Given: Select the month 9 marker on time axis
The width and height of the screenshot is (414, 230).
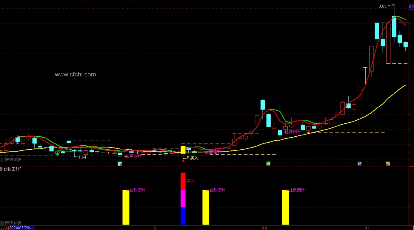Looking at the screenshot, I should click(x=155, y=228).
